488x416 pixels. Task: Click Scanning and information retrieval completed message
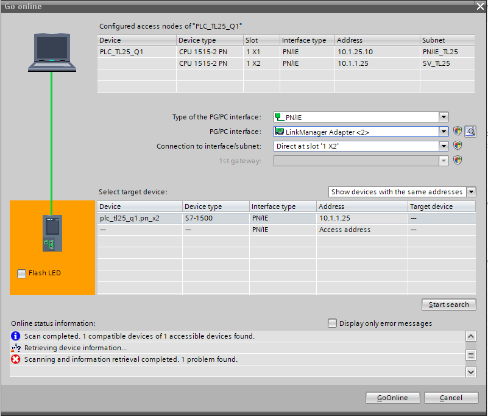pyautogui.click(x=131, y=359)
